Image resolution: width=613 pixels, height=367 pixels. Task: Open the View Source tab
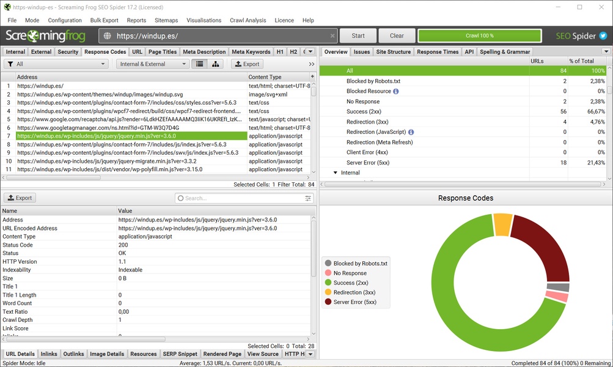pyautogui.click(x=263, y=354)
